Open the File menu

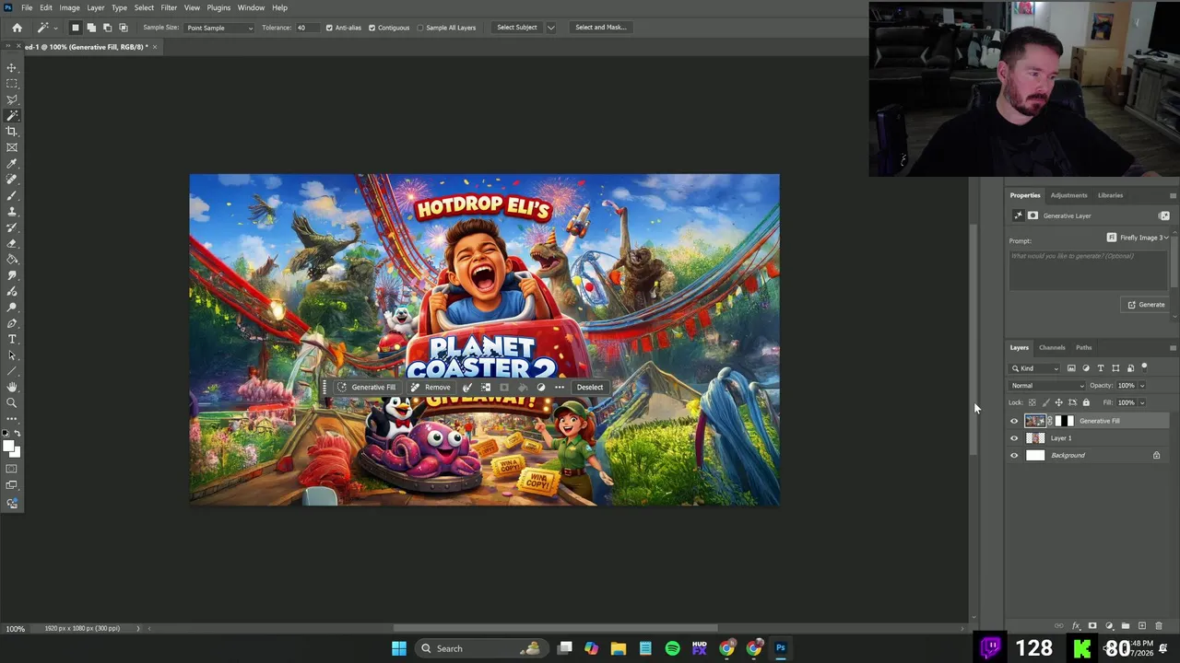click(27, 7)
